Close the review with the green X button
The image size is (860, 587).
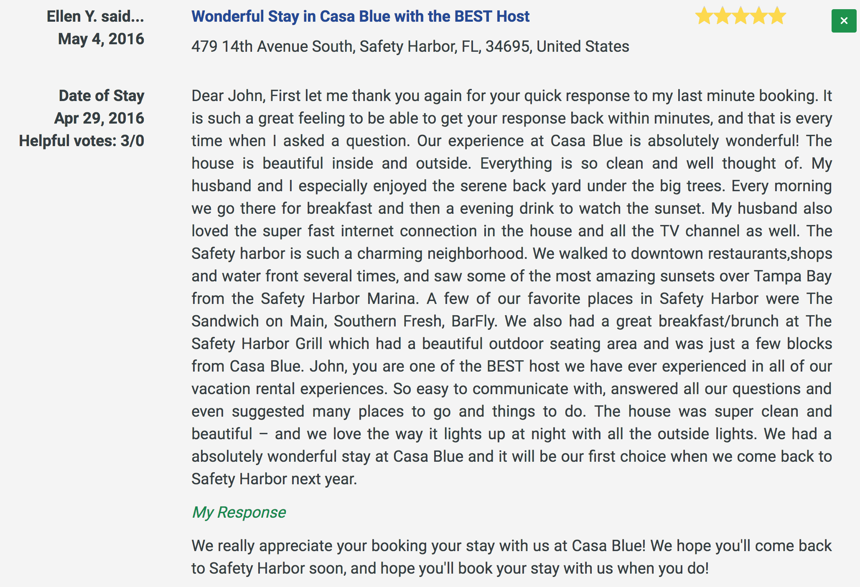coord(844,21)
